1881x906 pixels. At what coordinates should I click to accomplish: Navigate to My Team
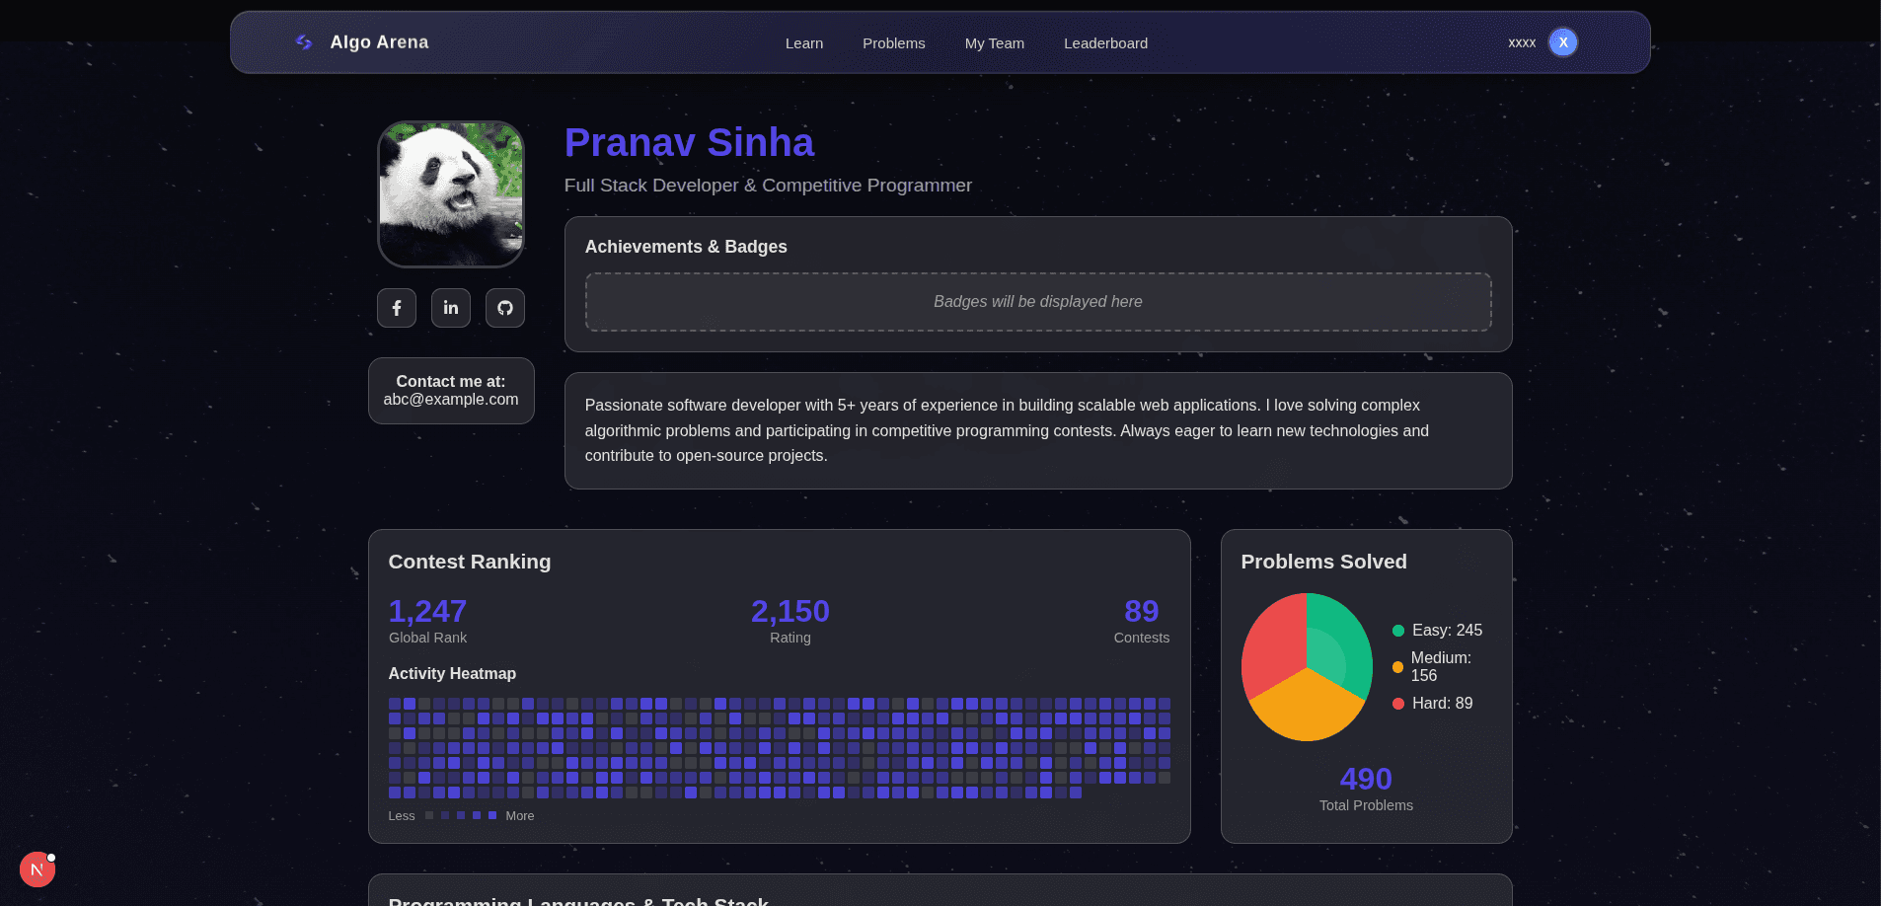(x=994, y=43)
